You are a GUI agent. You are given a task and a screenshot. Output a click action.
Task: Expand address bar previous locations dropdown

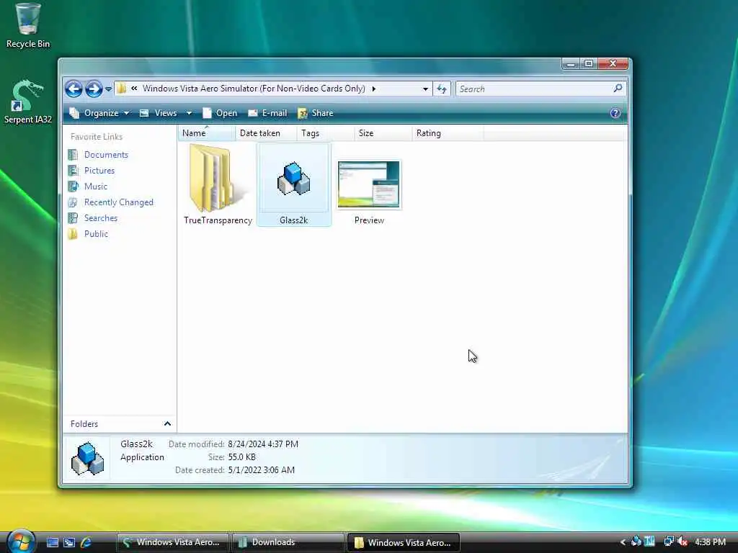[425, 89]
